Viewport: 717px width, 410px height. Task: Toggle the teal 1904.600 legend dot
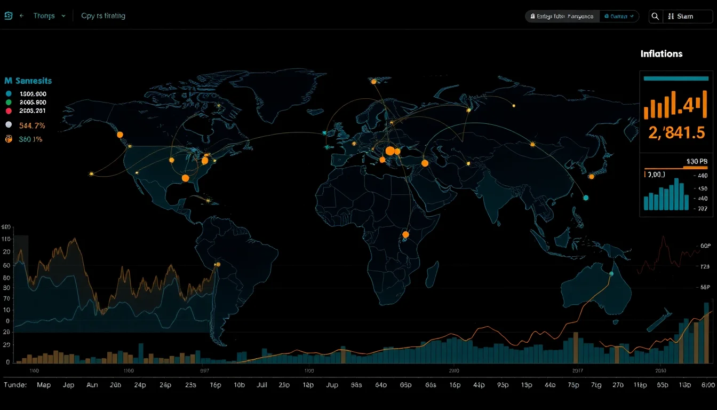pos(7,93)
